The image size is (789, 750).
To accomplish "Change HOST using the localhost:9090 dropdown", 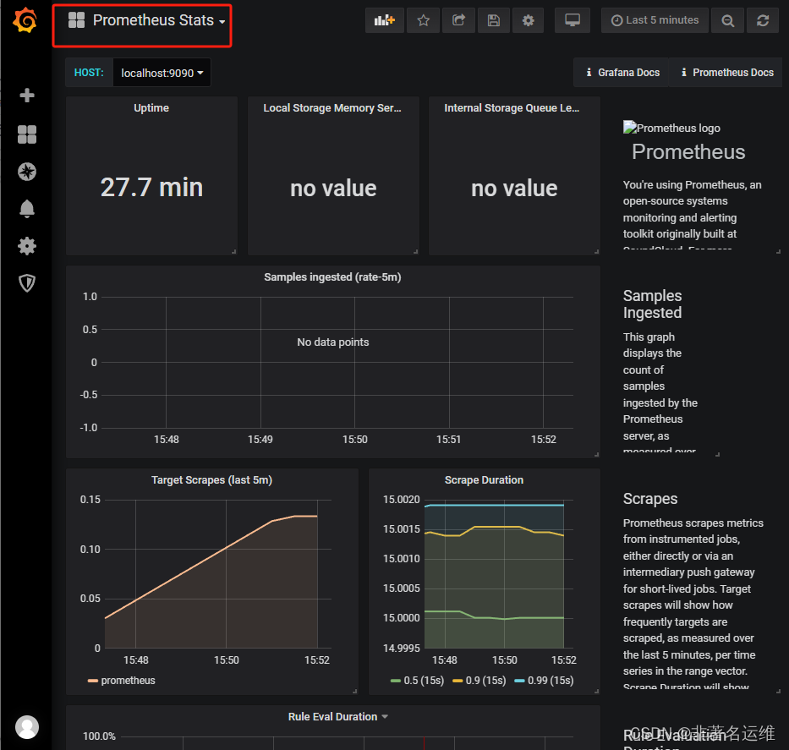I will 161,73.
